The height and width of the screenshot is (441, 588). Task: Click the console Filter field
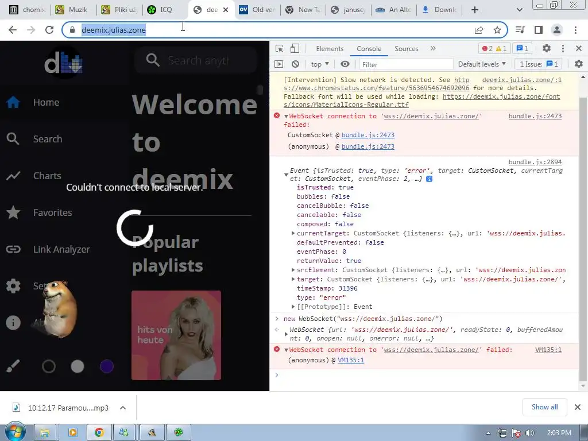pyautogui.click(x=406, y=64)
